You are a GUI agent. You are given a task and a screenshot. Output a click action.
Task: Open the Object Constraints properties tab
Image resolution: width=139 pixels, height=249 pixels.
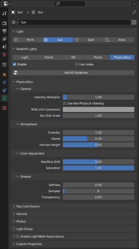coord(4,90)
